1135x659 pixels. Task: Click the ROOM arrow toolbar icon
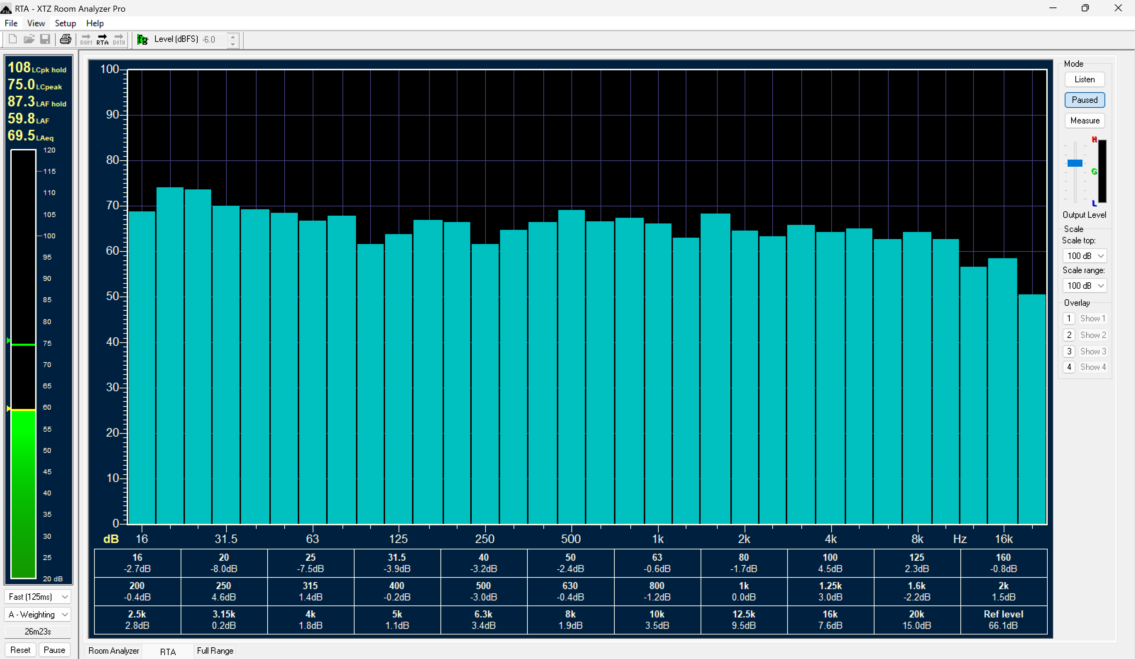pos(86,39)
